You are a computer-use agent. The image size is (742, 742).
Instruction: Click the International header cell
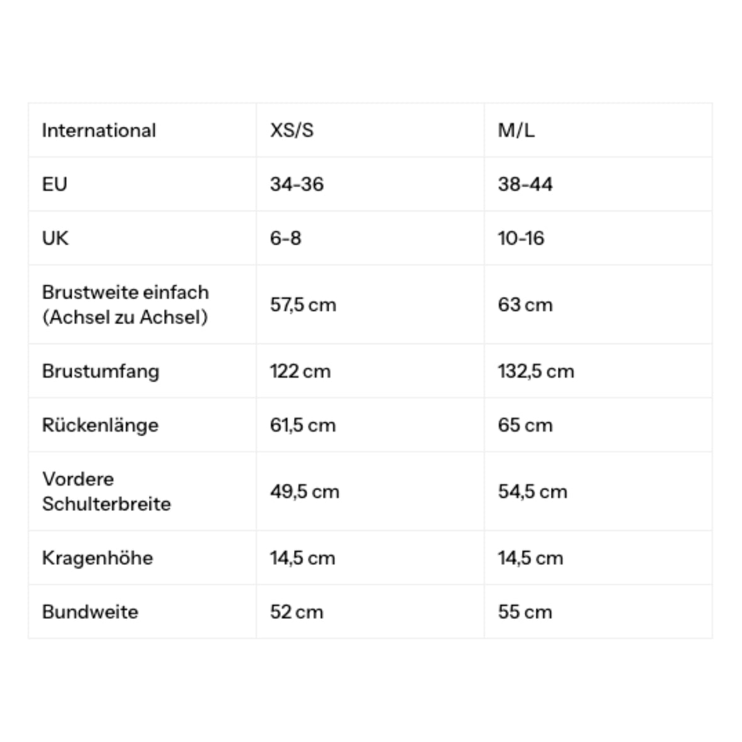(x=99, y=131)
